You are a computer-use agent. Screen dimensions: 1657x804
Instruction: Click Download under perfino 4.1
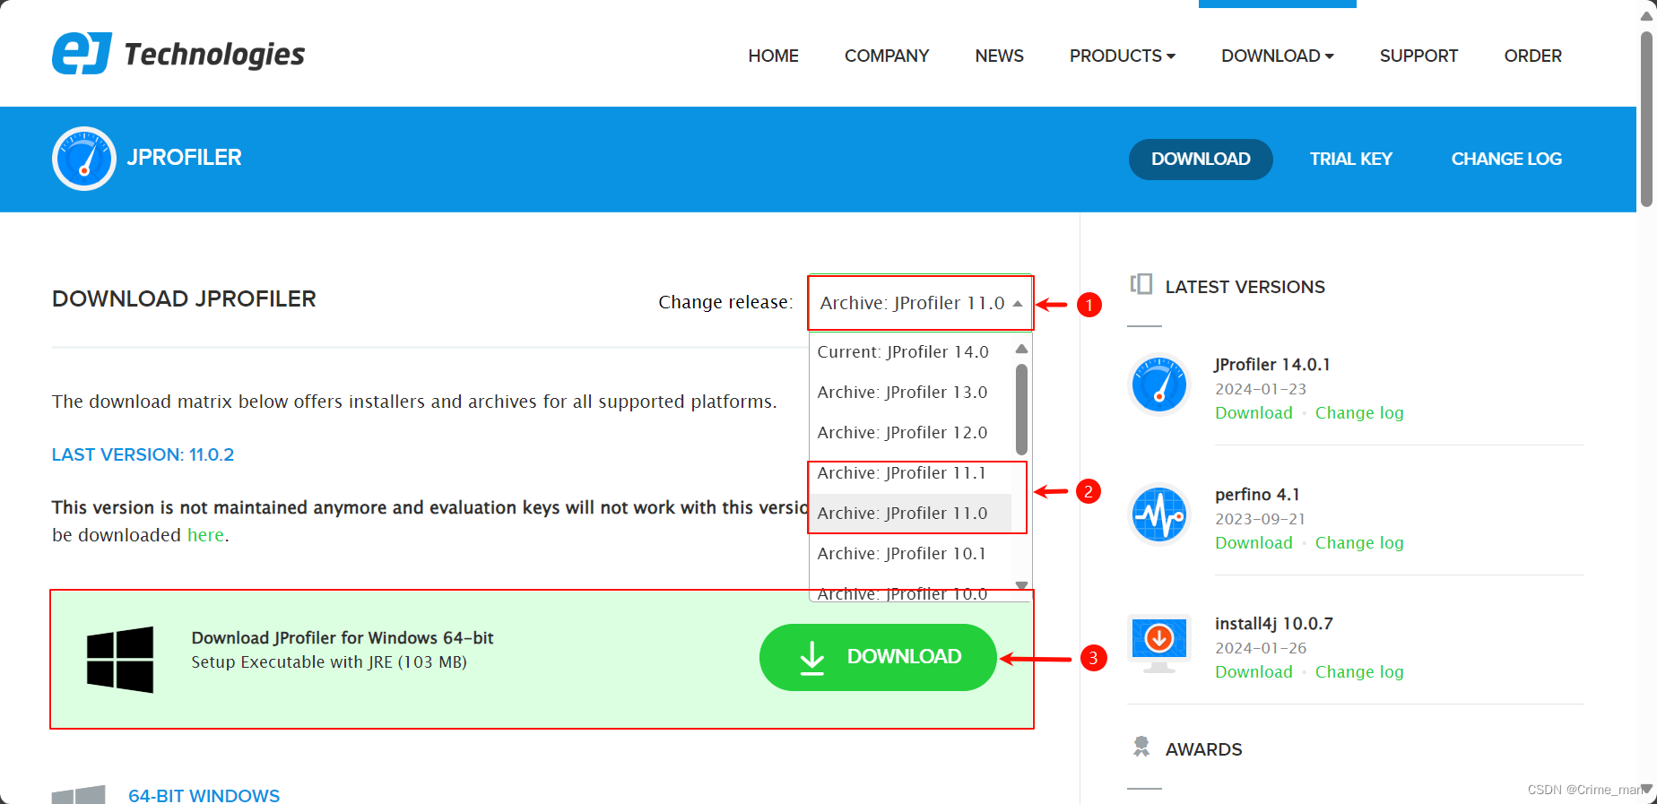click(x=1254, y=543)
